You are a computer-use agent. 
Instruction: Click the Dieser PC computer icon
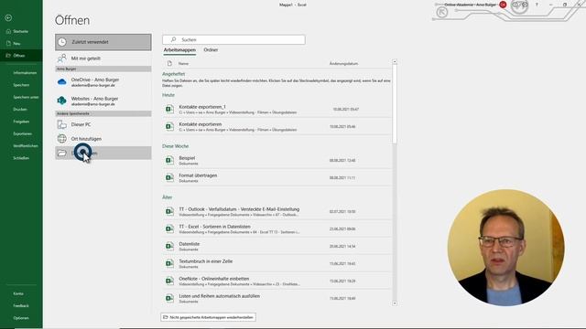[61, 124]
